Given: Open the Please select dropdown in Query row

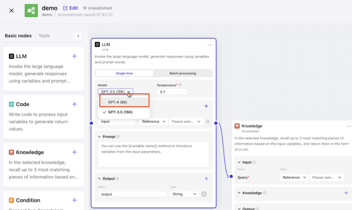Looking at the screenshot, I should coord(326,177).
